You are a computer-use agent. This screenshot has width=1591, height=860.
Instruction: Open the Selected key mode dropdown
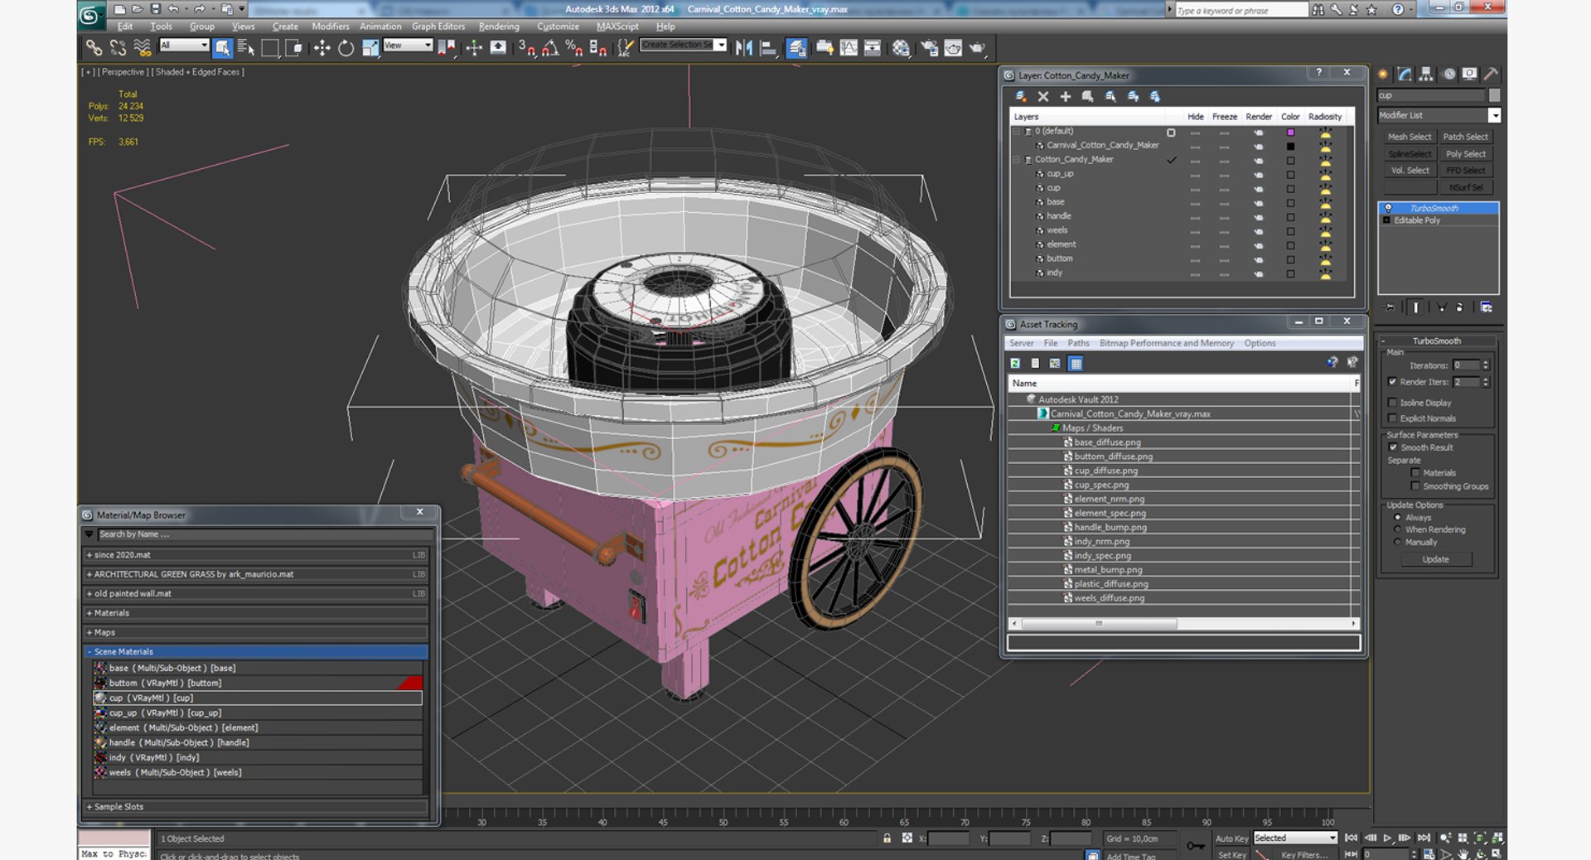pyautogui.click(x=1295, y=838)
